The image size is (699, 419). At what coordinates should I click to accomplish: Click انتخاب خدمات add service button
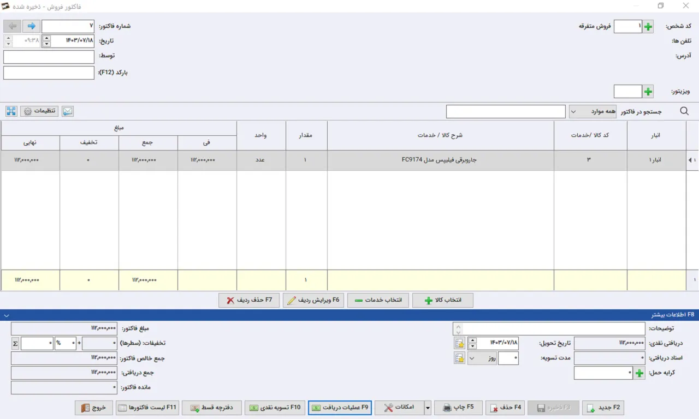tap(378, 301)
